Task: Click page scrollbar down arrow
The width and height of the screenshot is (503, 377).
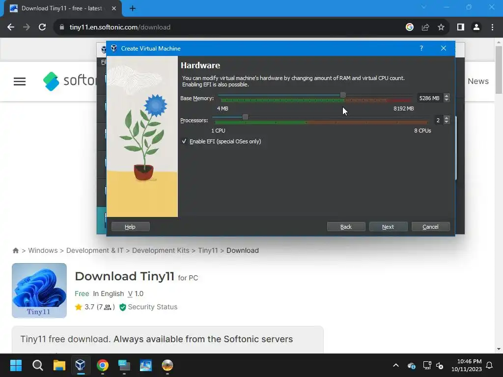Action: (499, 349)
